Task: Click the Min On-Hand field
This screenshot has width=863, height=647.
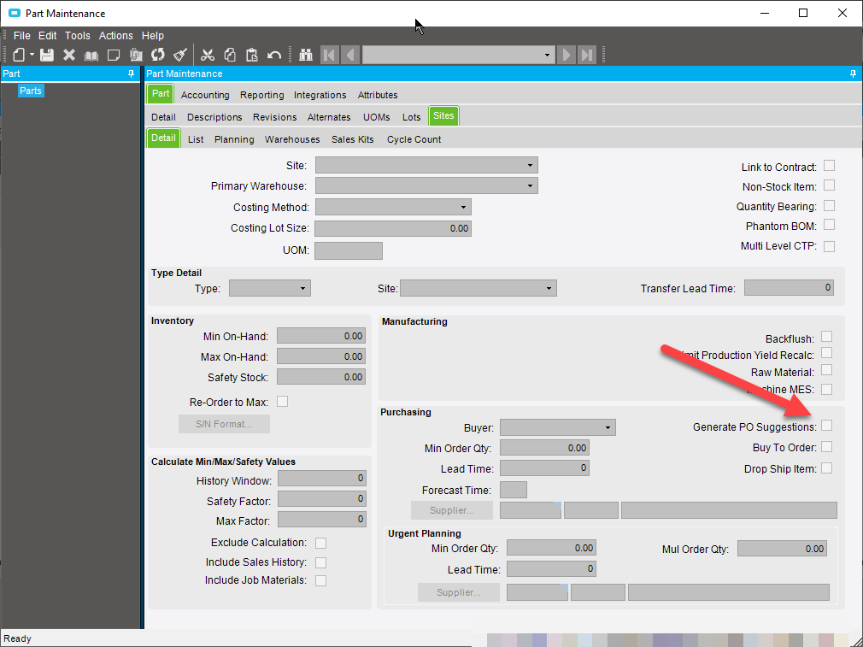Action: point(321,336)
